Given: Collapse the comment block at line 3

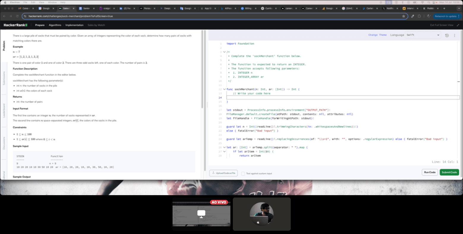Looking at the screenshot, I should [224, 52].
